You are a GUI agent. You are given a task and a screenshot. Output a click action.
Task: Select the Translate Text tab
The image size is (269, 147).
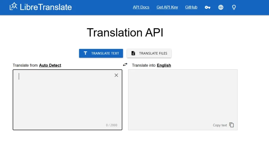(x=101, y=53)
